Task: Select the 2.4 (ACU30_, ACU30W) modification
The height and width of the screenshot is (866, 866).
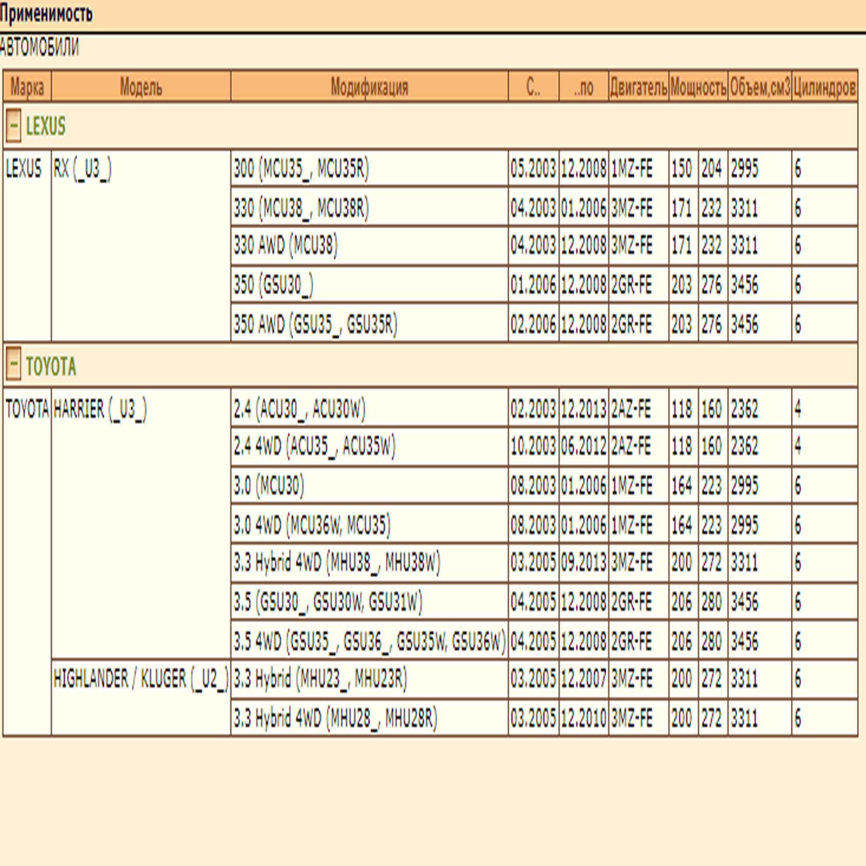Action: (300, 409)
